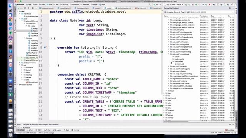Click the green Debug app bug icon

tap(196, 5)
